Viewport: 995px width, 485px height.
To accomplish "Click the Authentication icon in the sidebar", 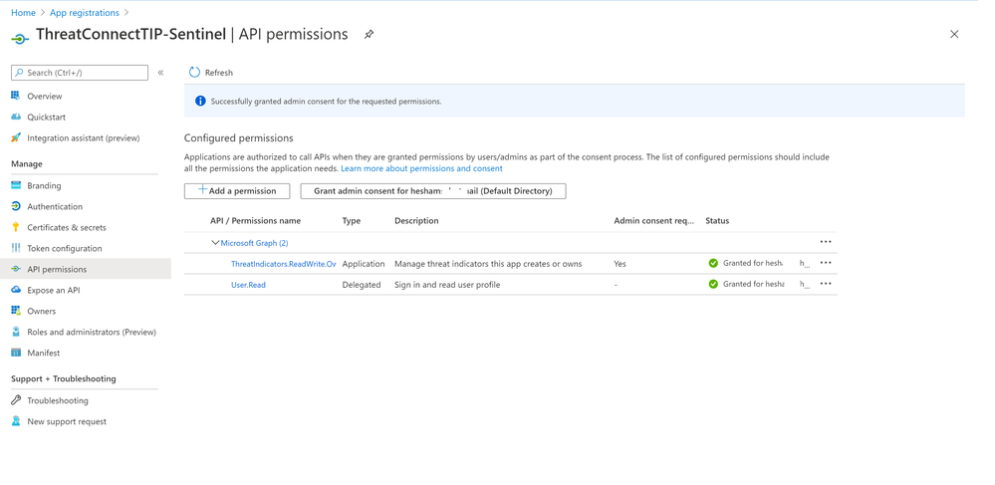I will (16, 206).
